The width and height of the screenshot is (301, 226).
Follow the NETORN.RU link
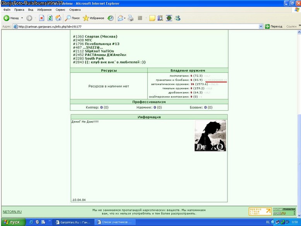click(x=12, y=212)
